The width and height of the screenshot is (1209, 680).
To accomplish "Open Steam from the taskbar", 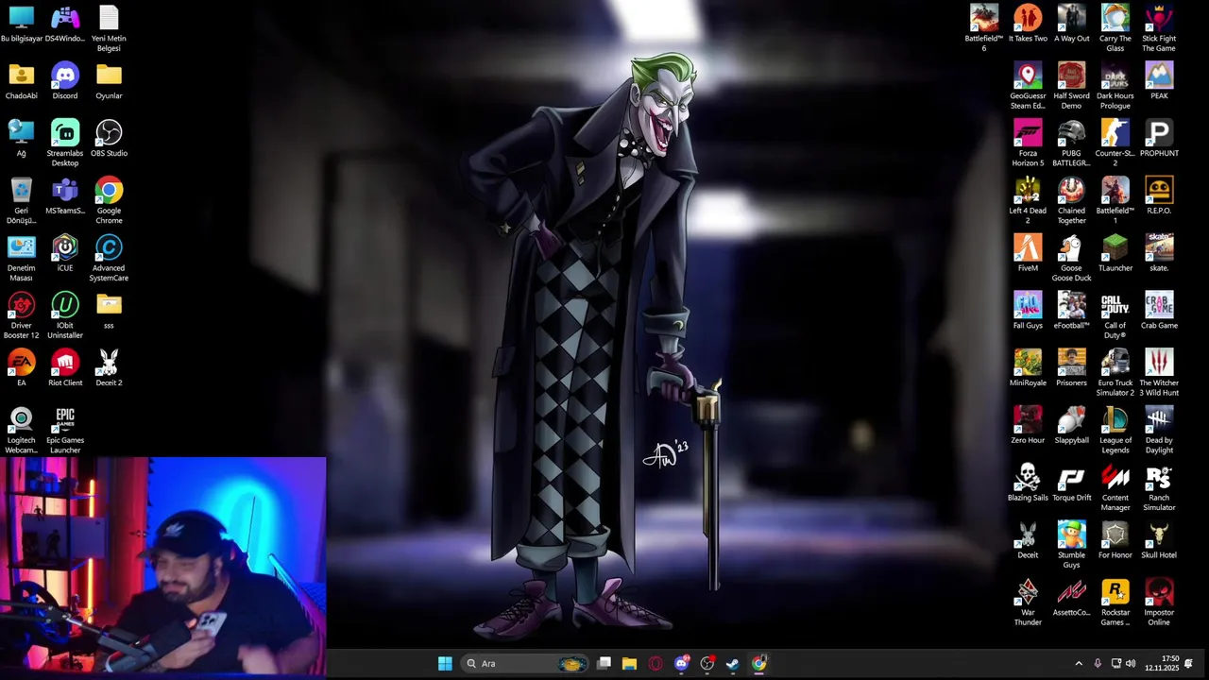I will pyautogui.click(x=732, y=663).
